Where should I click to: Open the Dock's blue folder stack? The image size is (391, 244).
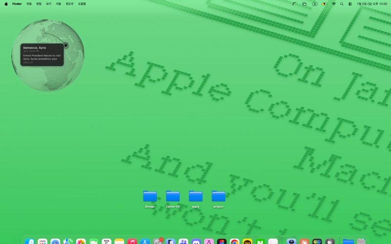click(x=348, y=242)
